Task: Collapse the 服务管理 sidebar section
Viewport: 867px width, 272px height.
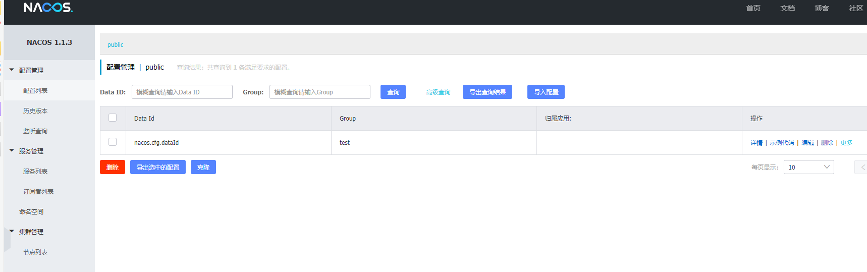Action: tap(49, 151)
